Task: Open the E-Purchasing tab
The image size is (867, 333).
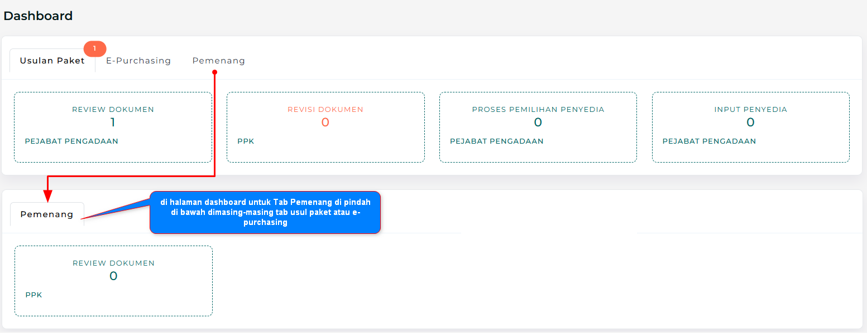Action: 138,61
